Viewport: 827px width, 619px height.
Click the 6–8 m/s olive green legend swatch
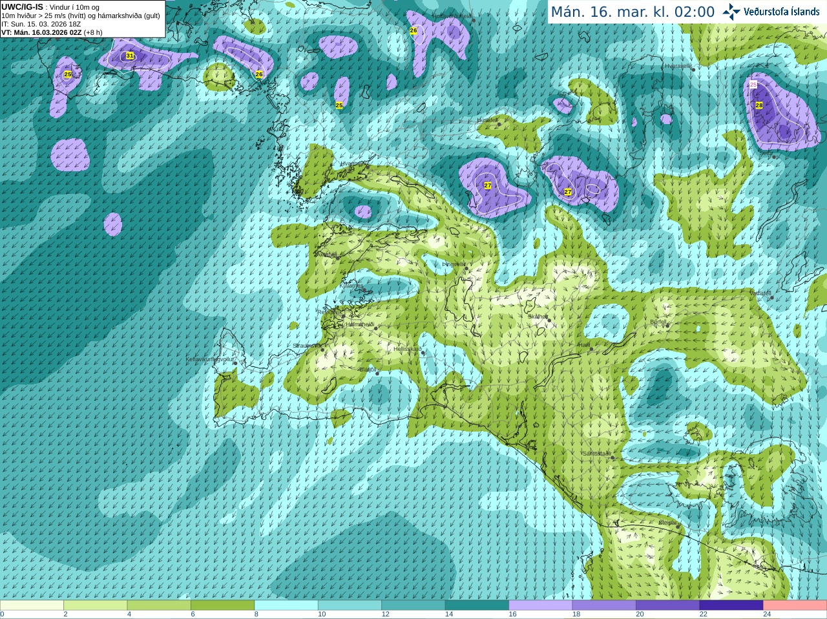point(222,605)
